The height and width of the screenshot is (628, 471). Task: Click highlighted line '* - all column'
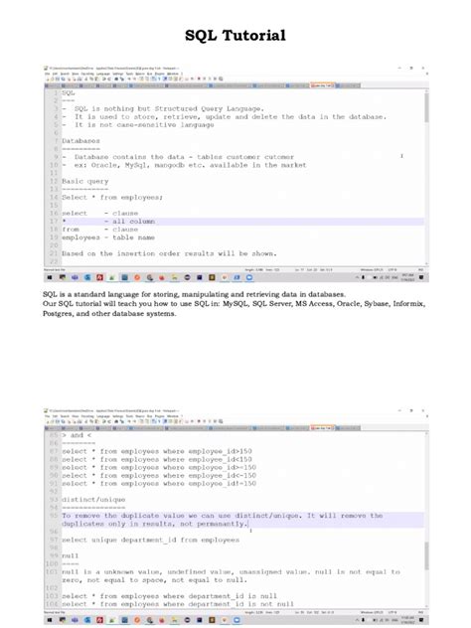pyautogui.click(x=108, y=221)
